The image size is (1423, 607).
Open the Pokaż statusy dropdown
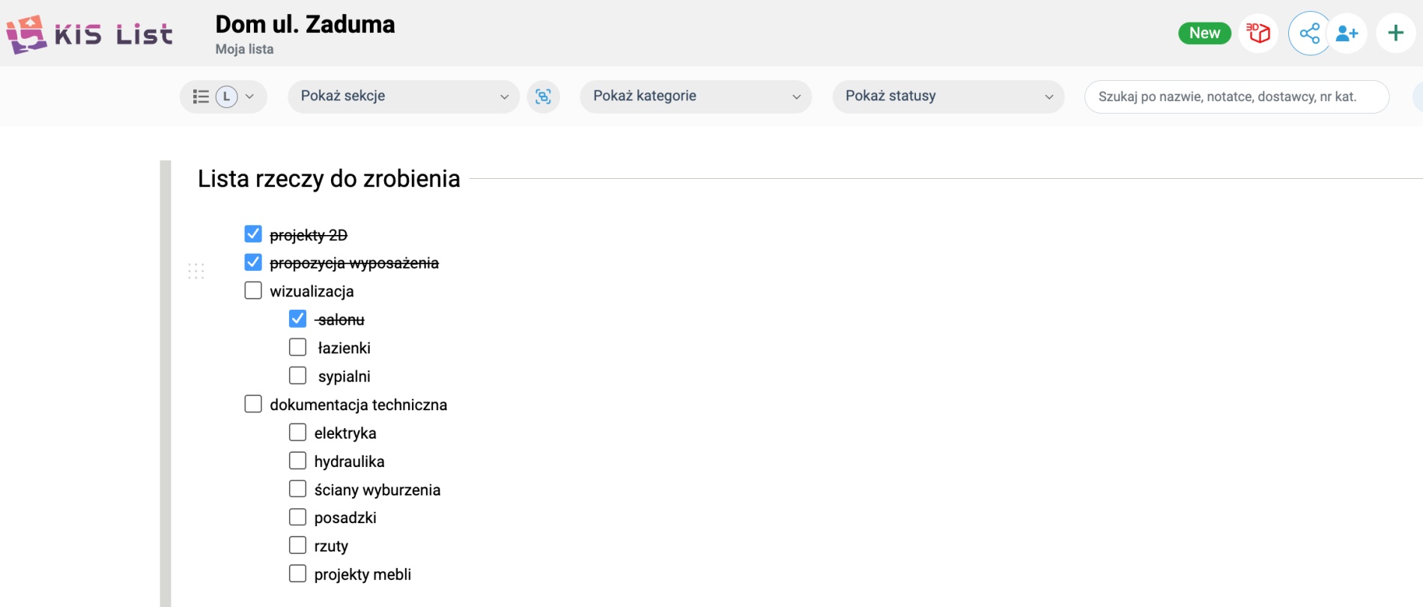tap(947, 97)
